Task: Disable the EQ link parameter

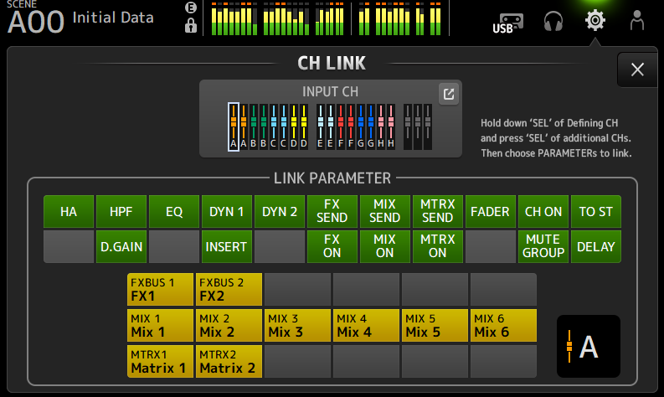Action: coord(174,212)
